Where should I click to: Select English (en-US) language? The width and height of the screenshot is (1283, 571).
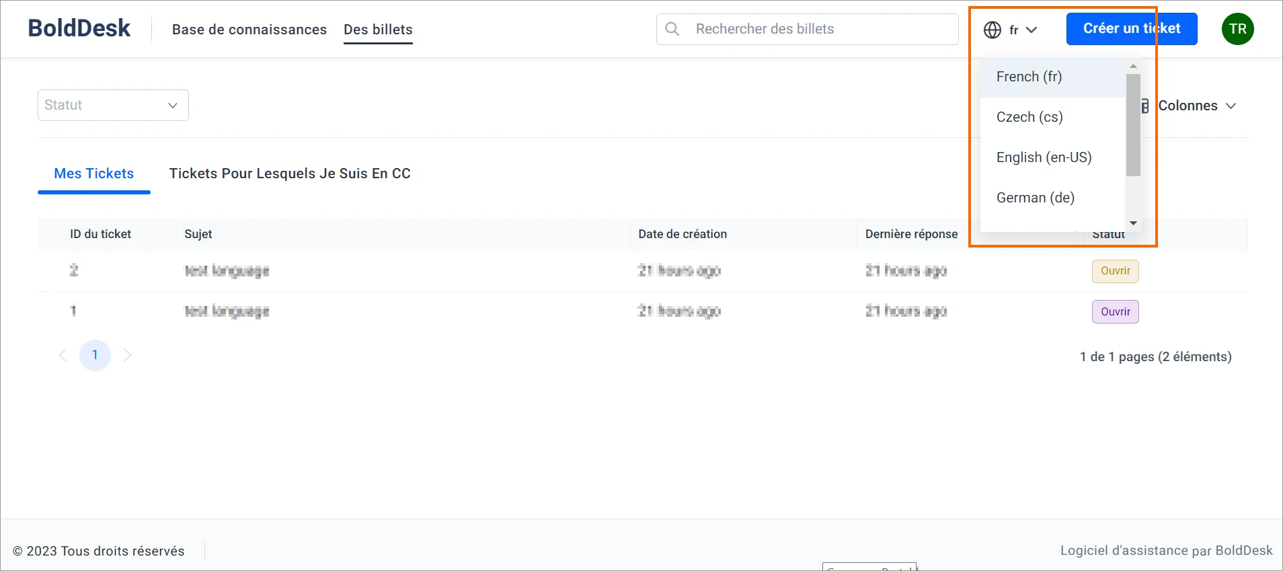pyautogui.click(x=1052, y=157)
